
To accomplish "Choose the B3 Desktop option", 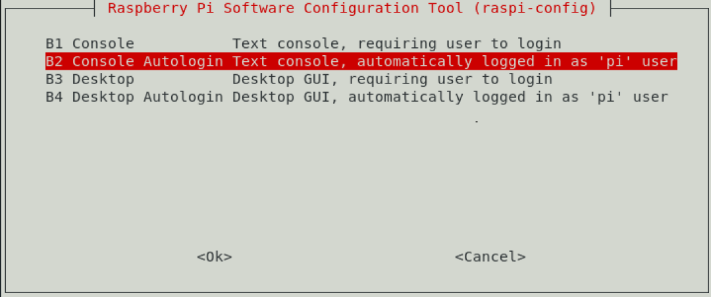I will coord(299,80).
